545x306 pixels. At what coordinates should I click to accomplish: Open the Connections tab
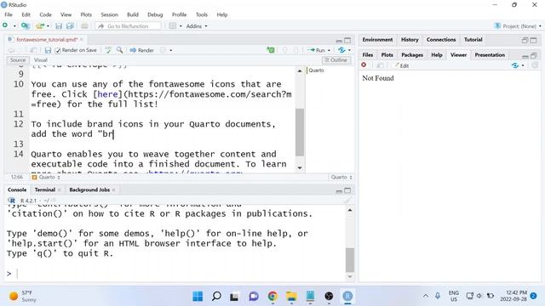click(x=441, y=40)
